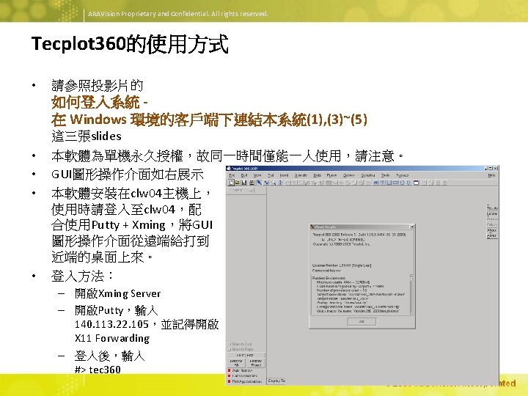Screen dimensions: 528x396
Task: Click the License Number text line
Action: point(342,265)
